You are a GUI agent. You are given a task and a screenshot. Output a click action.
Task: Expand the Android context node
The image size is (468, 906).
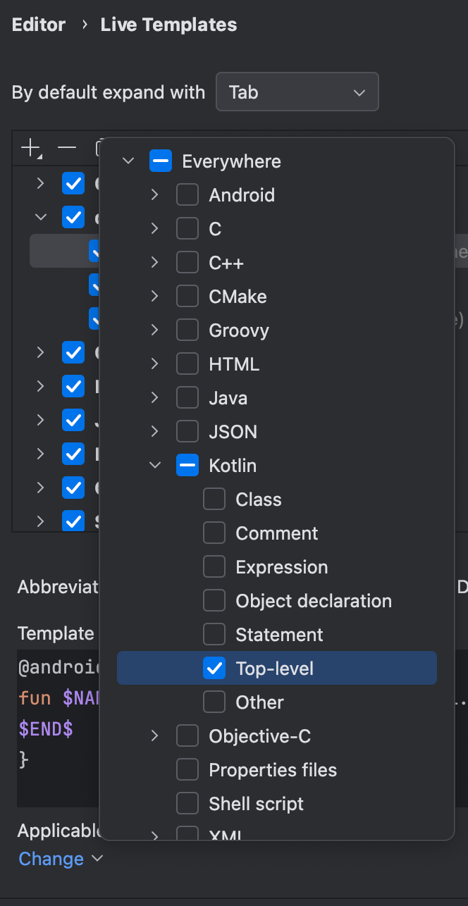click(x=155, y=195)
